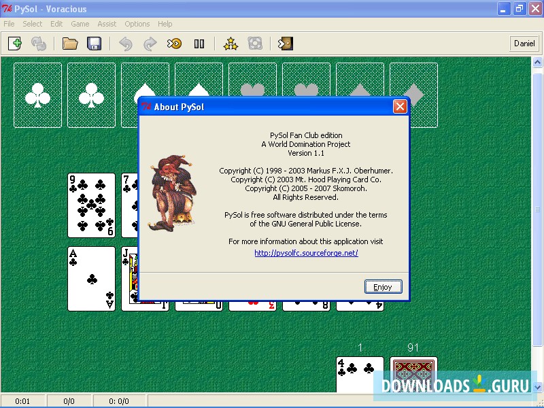Viewport: 544px width, 408px height.
Task: Quit PySol using the door icon
Action: 285,44
